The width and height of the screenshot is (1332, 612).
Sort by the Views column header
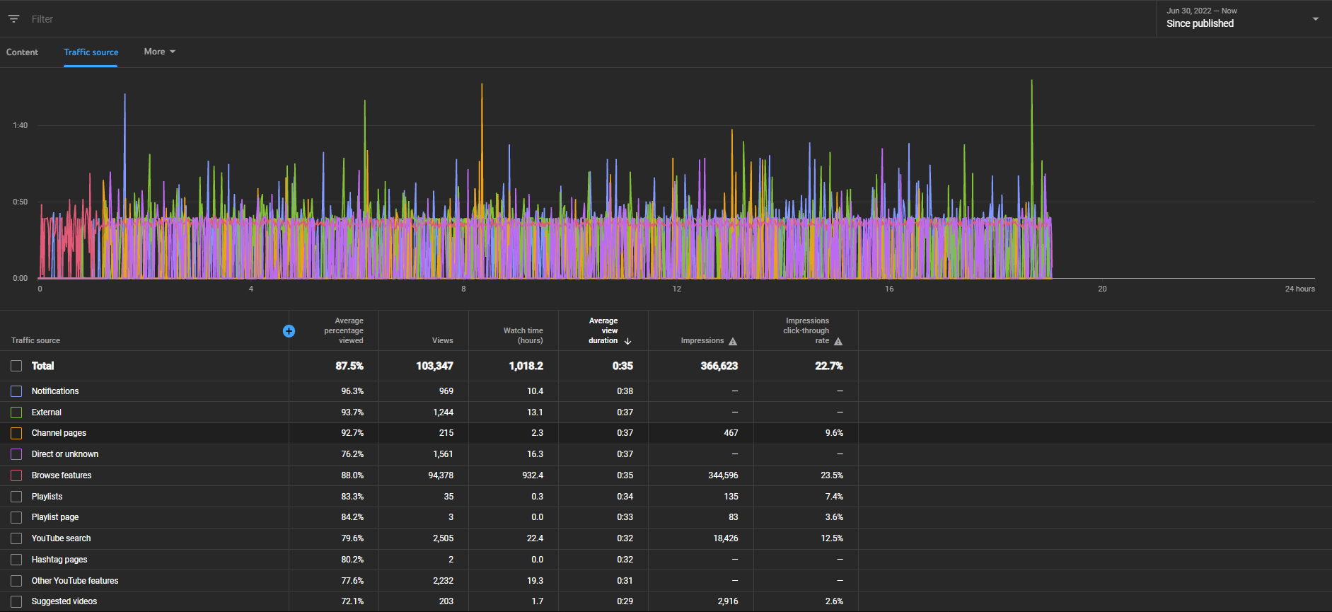tap(443, 341)
